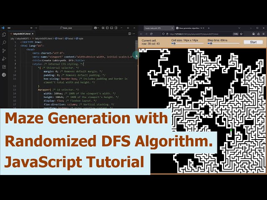This screenshot has width=267, height=200.
Task: Click the page info icon in the address bar
Action: [167, 34]
